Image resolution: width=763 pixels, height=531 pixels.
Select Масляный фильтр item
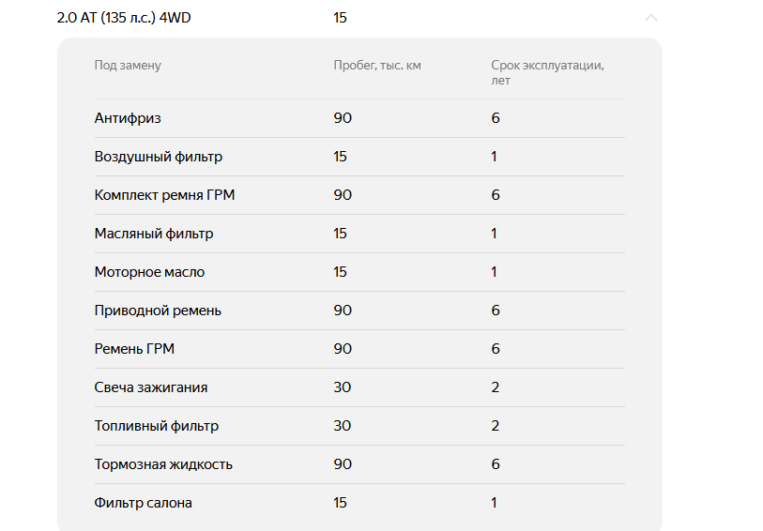(x=154, y=234)
